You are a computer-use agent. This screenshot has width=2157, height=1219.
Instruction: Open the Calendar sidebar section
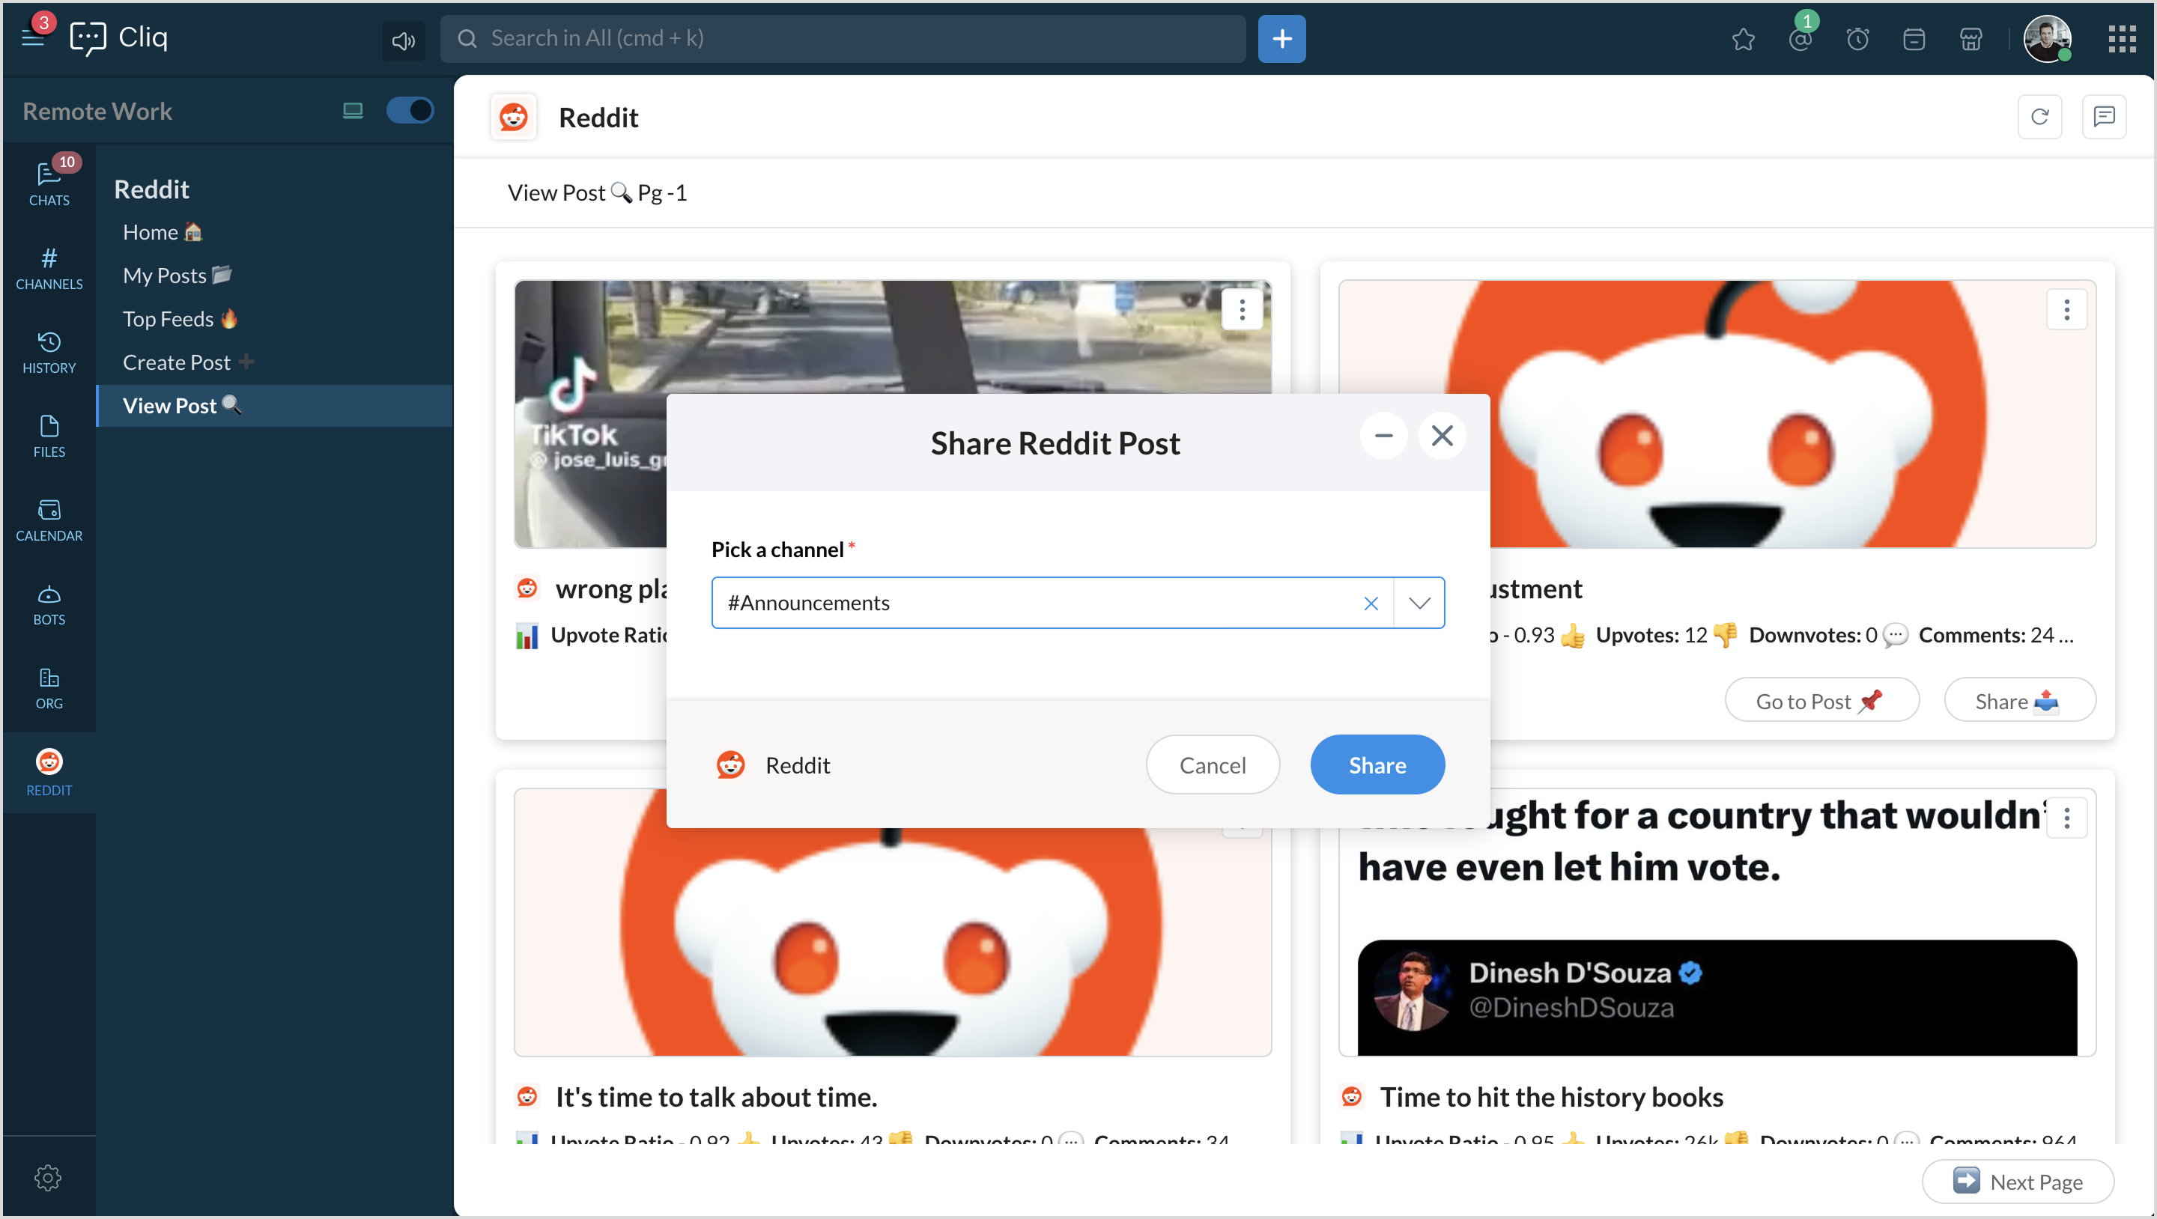click(49, 520)
